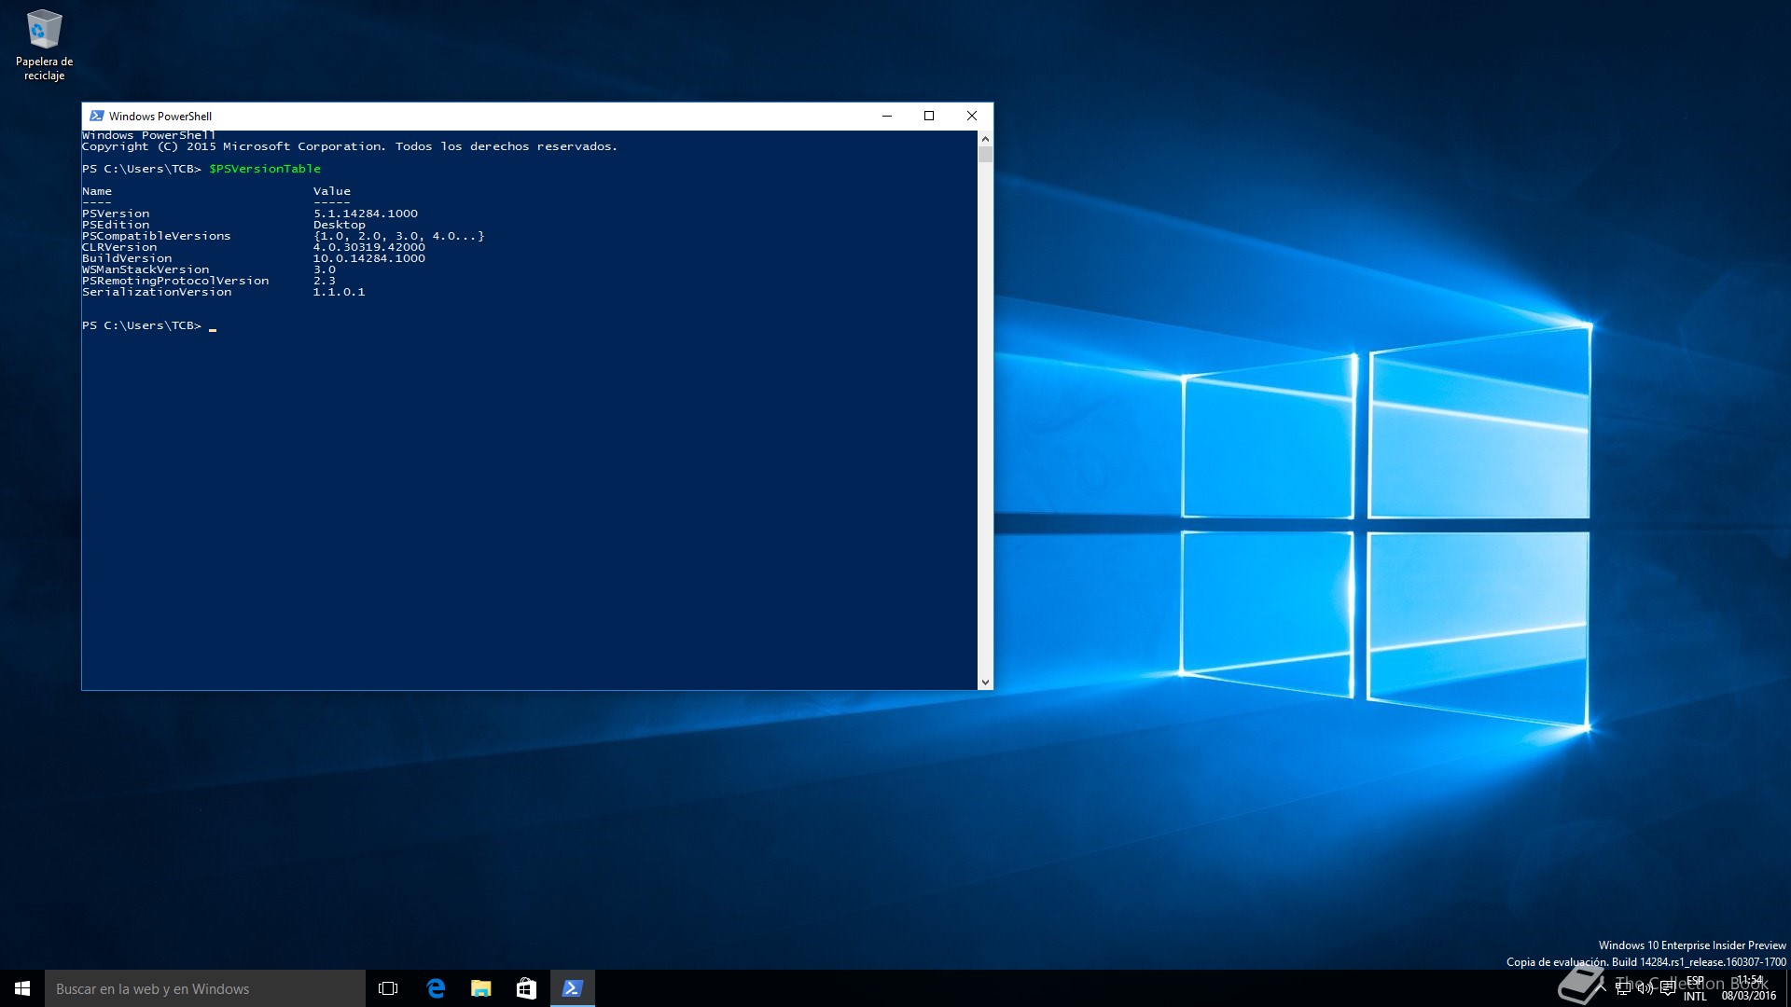The image size is (1791, 1007).
Task: Click the 'Name' column header
Action: [x=97, y=191]
